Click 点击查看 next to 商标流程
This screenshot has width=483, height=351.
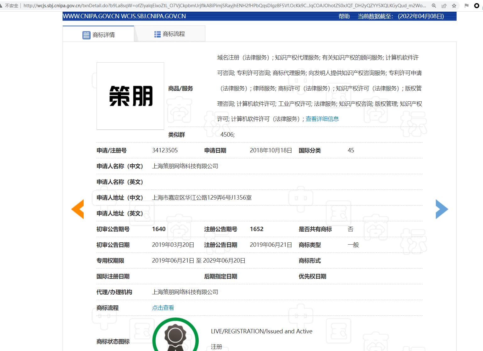point(163,308)
